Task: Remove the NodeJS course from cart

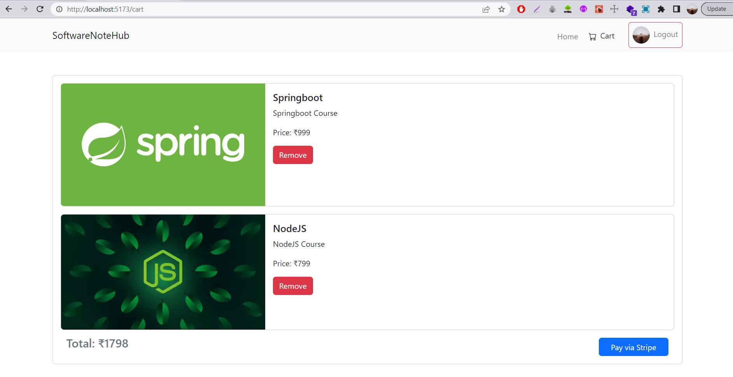Action: [293, 286]
